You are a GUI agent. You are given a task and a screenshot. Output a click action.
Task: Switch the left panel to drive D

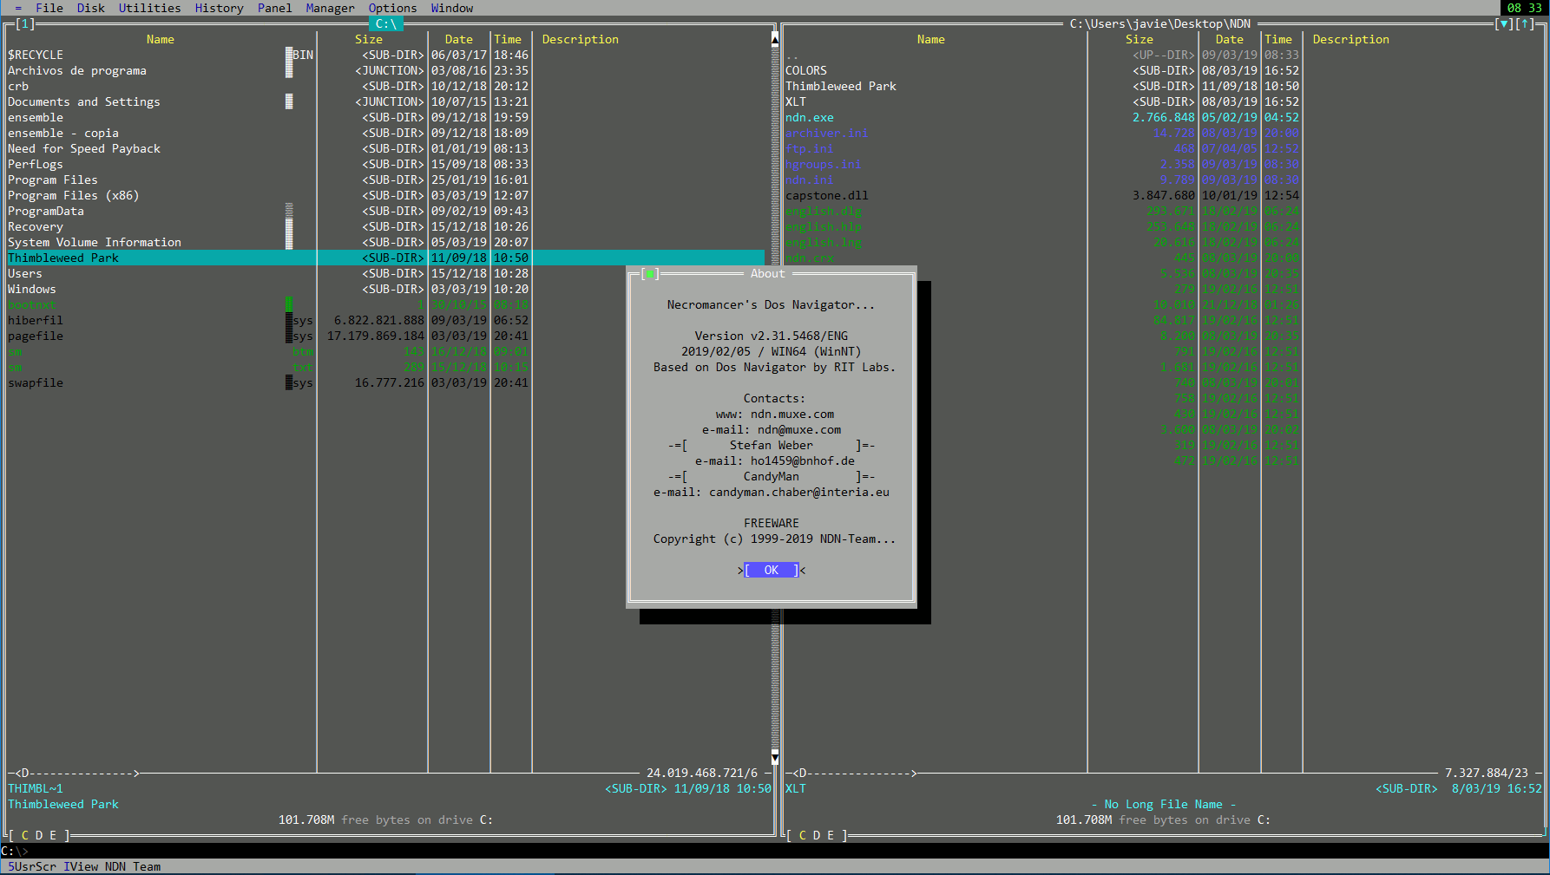[39, 835]
